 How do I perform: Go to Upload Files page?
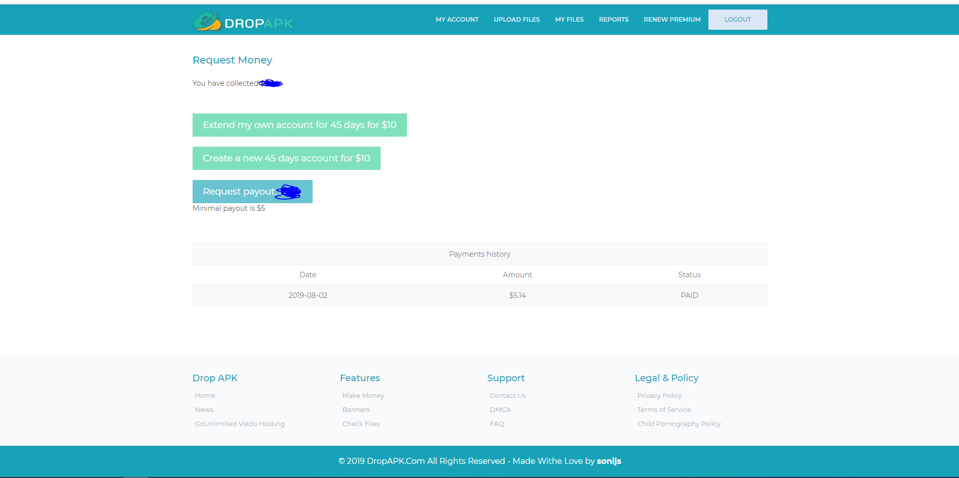516,20
